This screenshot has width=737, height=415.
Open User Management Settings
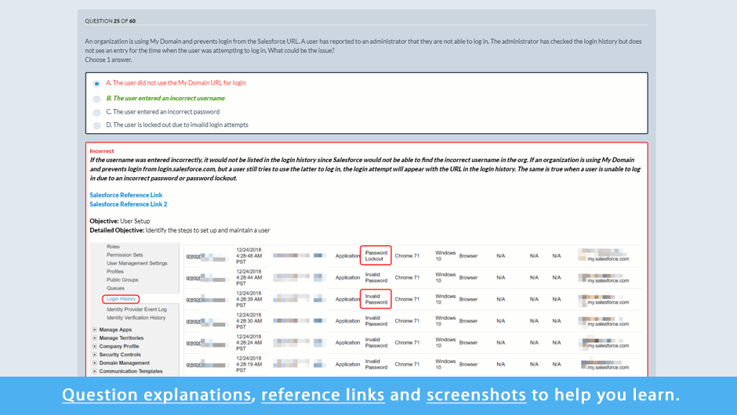point(137,263)
